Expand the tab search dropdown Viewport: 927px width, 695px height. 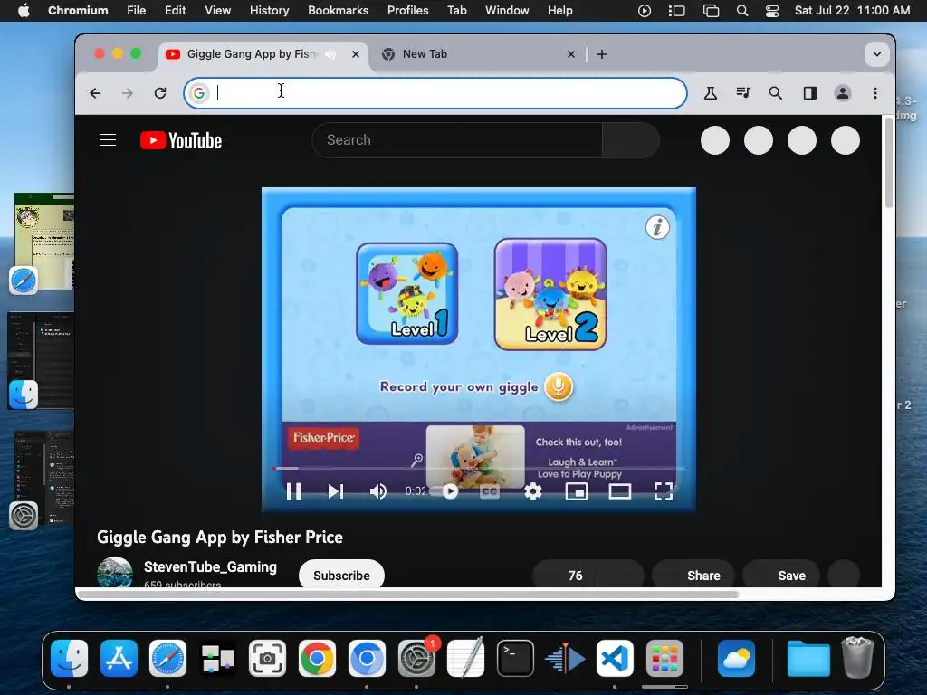tap(877, 54)
